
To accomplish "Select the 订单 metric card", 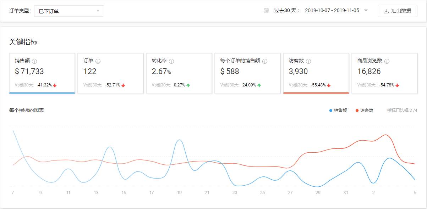I will (x=110, y=73).
